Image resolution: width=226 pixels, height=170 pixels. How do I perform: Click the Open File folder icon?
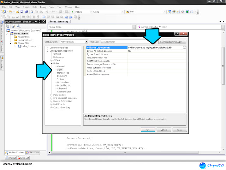tap(17, 12)
